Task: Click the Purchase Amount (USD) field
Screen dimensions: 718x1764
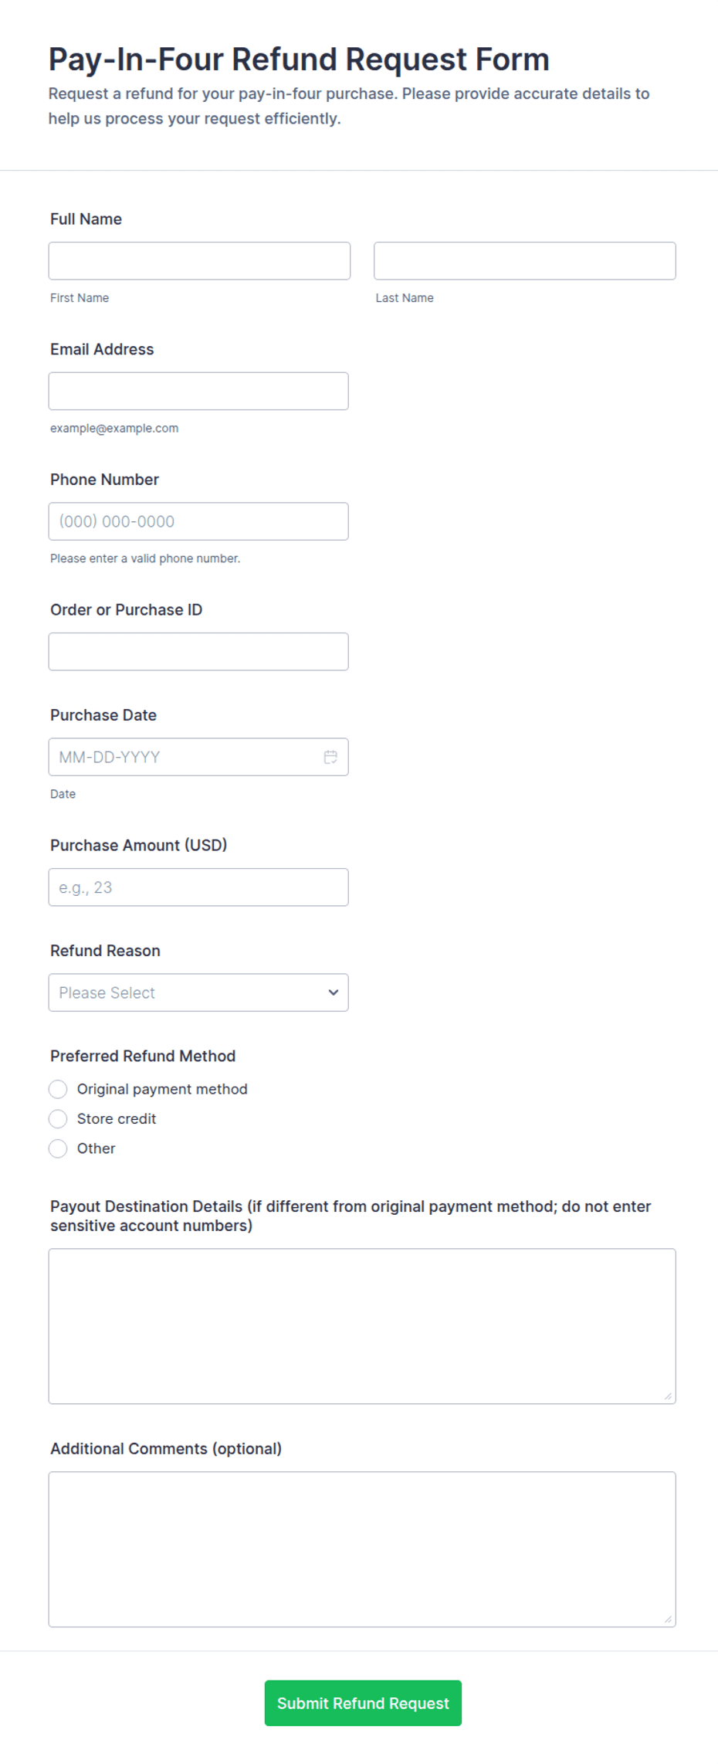Action: (x=198, y=887)
